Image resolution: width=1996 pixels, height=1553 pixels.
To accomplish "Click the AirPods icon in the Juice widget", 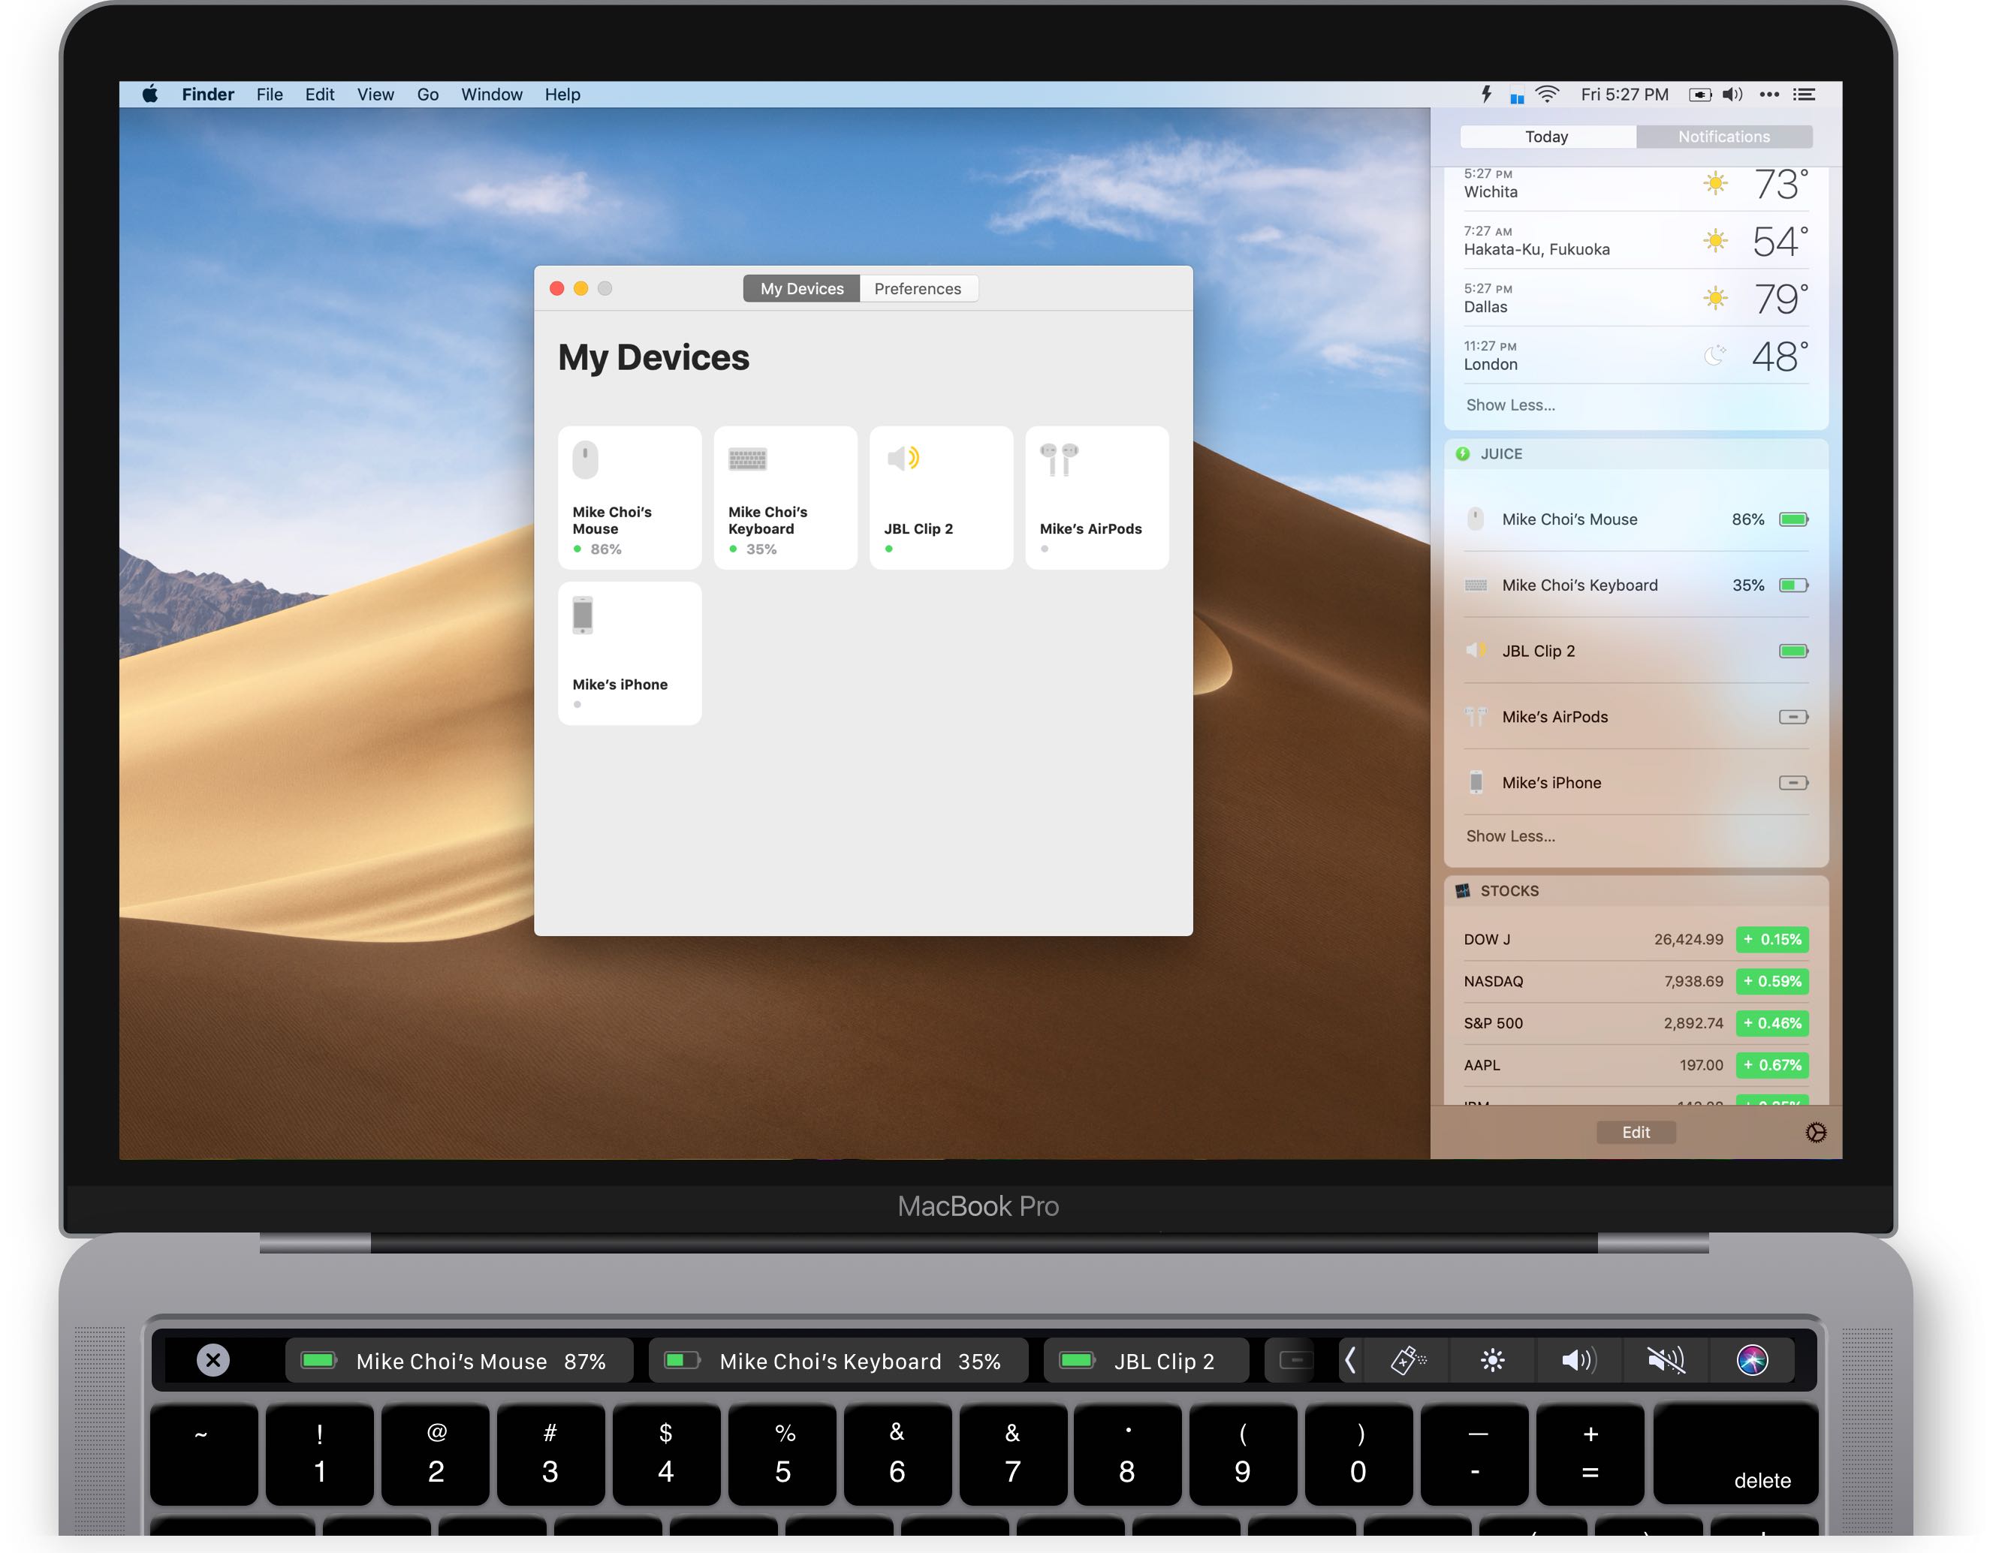I will (1476, 716).
